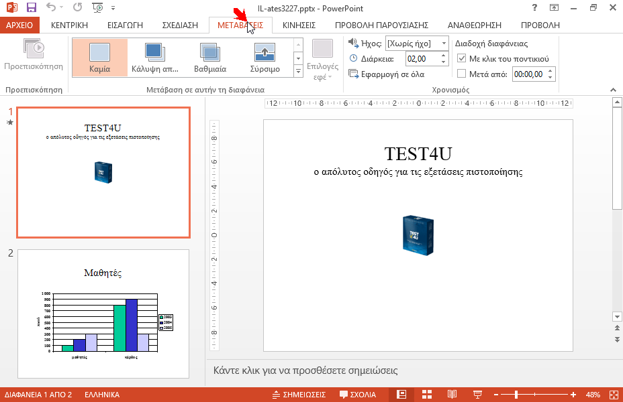Start slideshow from beginning via quick access icon
The width and height of the screenshot is (623, 402).
tap(97, 7)
